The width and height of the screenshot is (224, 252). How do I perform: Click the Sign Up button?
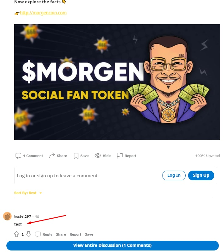tap(201, 175)
